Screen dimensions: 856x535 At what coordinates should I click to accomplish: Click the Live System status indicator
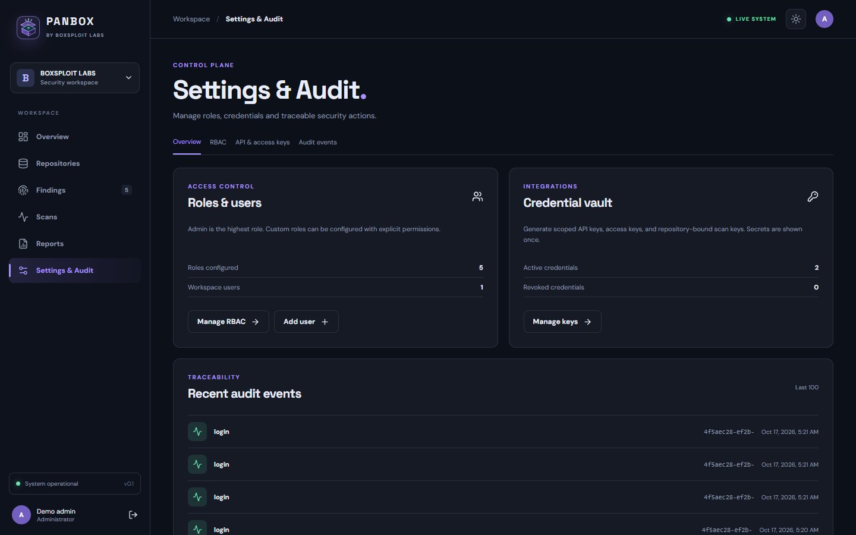(x=751, y=19)
